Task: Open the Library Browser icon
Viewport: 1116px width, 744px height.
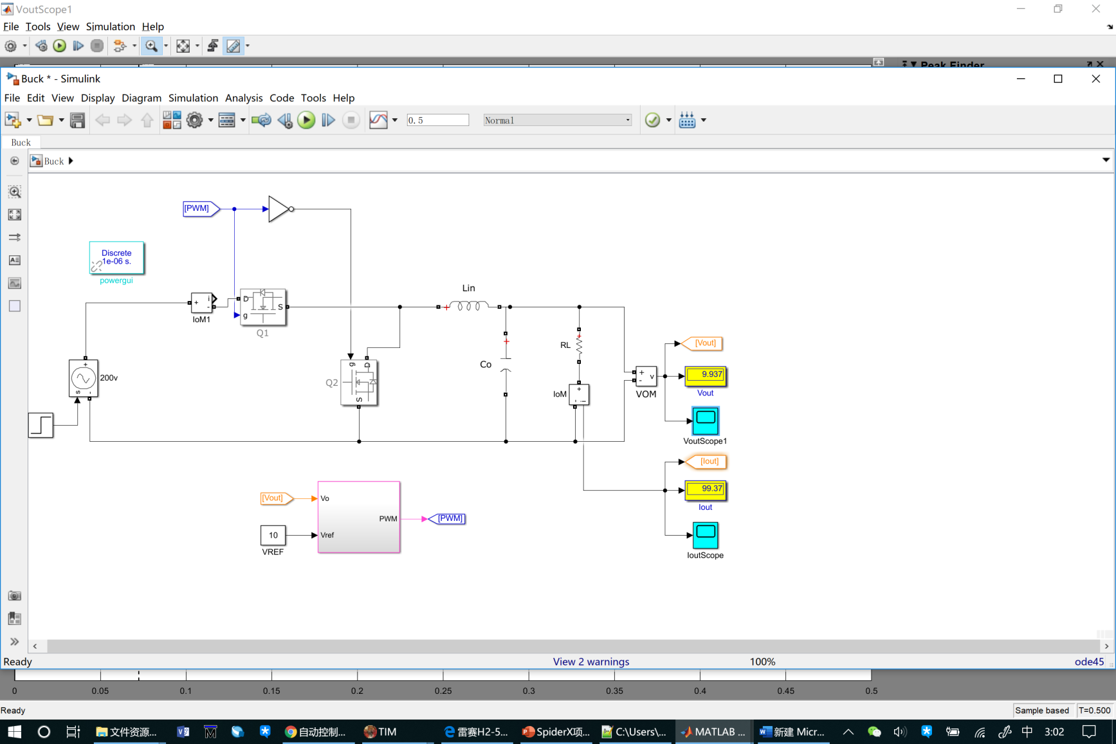Action: click(172, 120)
